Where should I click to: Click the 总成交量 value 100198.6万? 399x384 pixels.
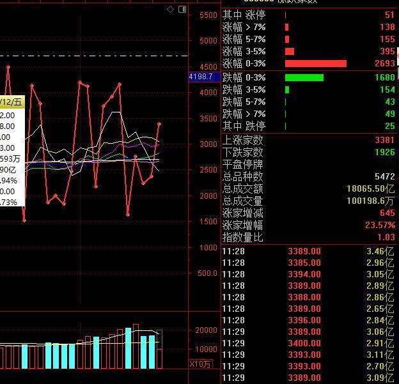click(x=370, y=201)
